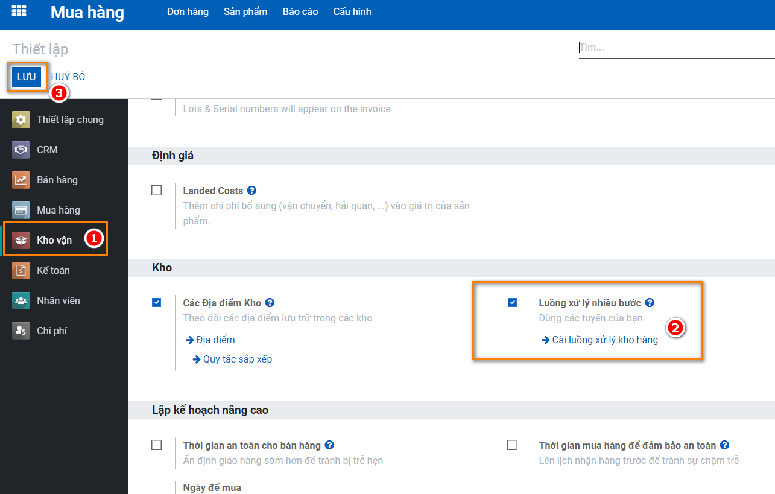The height and width of the screenshot is (494, 775).
Task: Select Nhân viên settings tab
Action: [64, 300]
